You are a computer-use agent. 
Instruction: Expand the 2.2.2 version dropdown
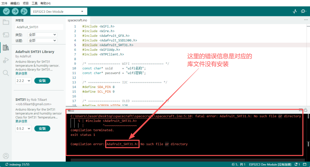[23, 81]
